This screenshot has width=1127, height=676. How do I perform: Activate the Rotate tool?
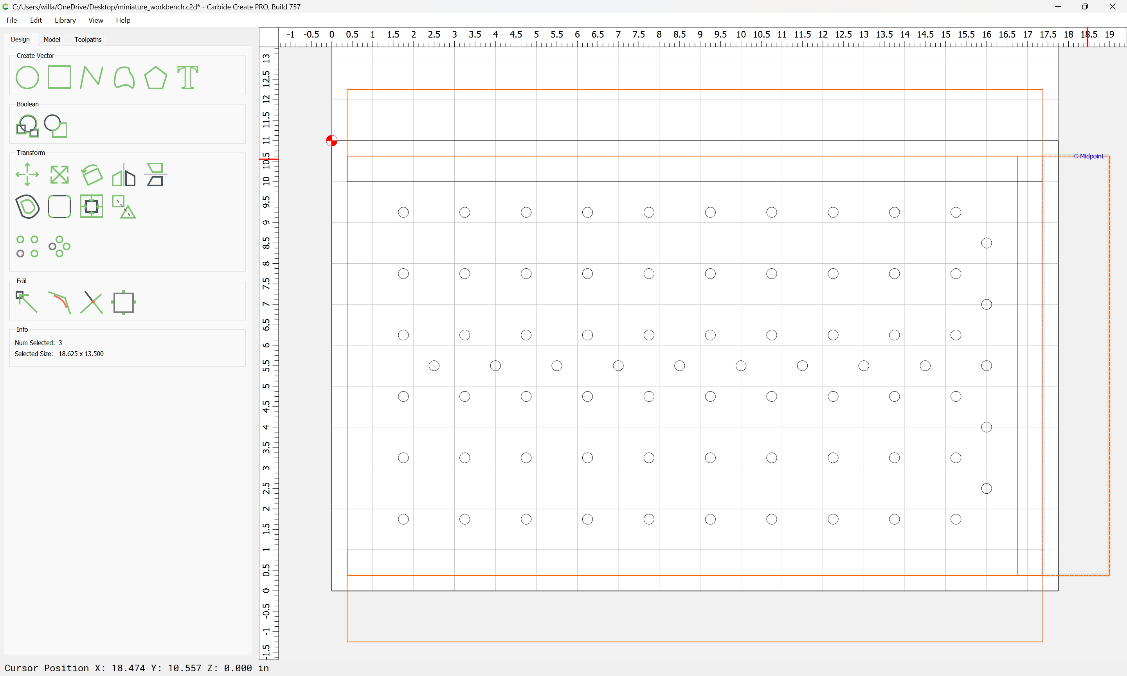pos(92,174)
